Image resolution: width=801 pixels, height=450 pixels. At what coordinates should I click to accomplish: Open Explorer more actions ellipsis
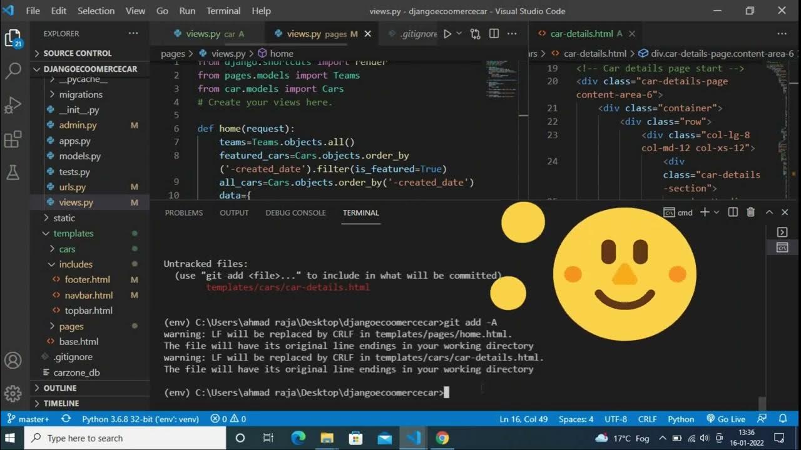tap(133, 33)
